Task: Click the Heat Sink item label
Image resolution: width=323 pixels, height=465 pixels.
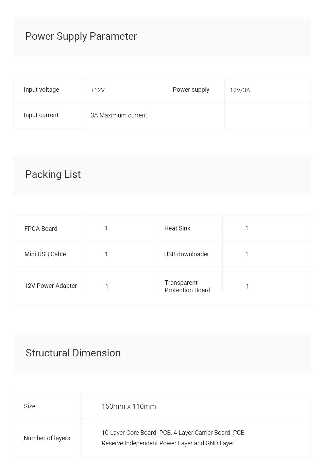Action: pyautogui.click(x=177, y=228)
